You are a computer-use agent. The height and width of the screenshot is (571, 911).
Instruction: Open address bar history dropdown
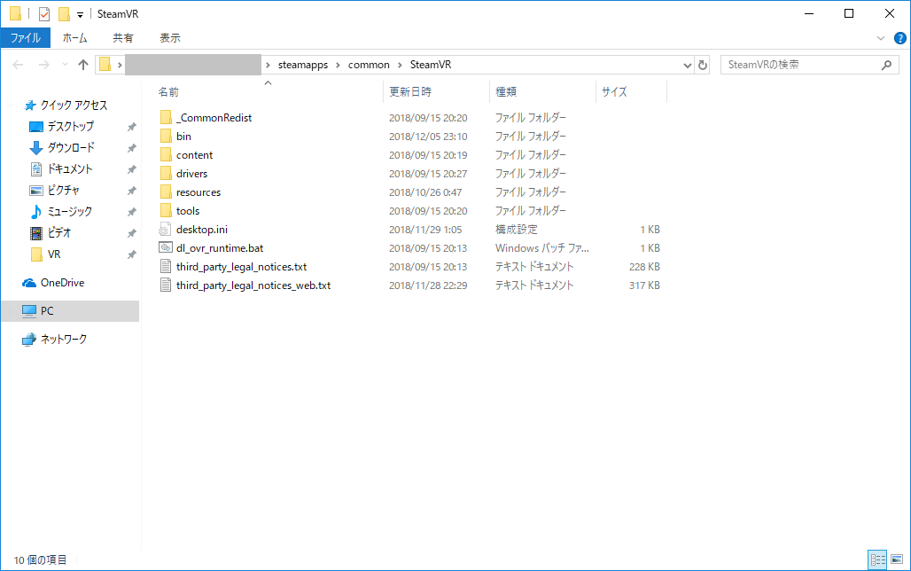(688, 65)
